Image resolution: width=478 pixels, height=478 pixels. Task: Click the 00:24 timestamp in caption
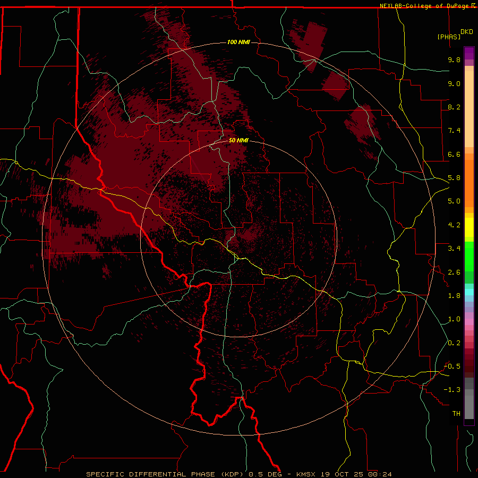pyautogui.click(x=379, y=474)
